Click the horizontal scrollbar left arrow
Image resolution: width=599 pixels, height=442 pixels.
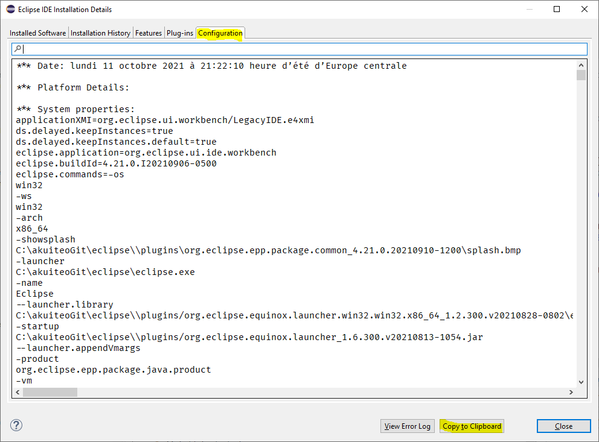point(16,392)
